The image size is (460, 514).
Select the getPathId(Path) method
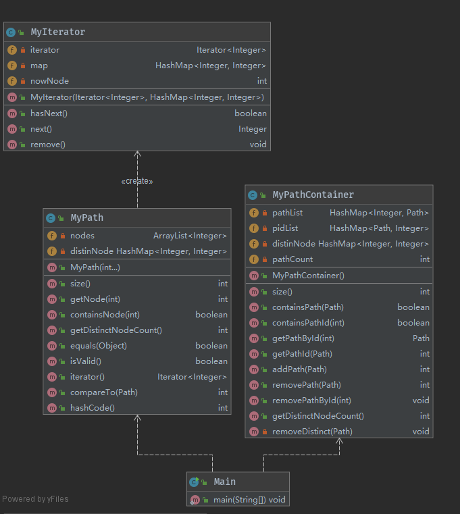click(x=339, y=354)
